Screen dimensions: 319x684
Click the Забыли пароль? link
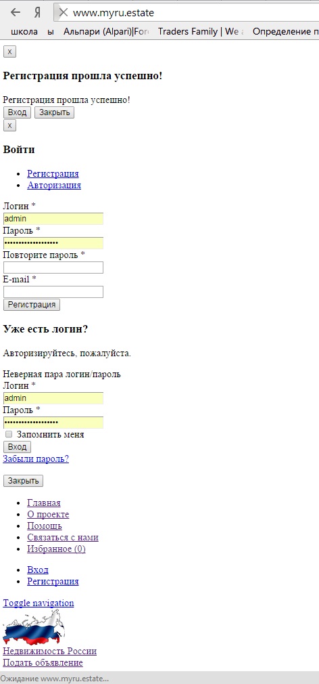coord(36,459)
